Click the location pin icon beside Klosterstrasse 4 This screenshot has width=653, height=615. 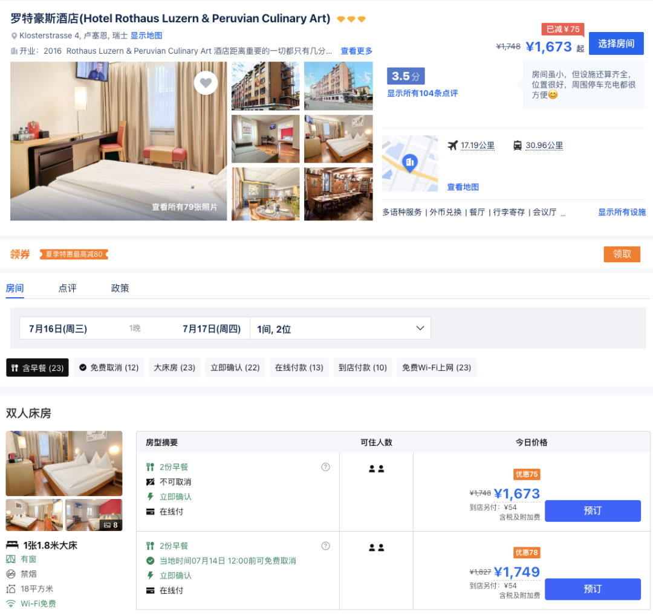(x=14, y=36)
